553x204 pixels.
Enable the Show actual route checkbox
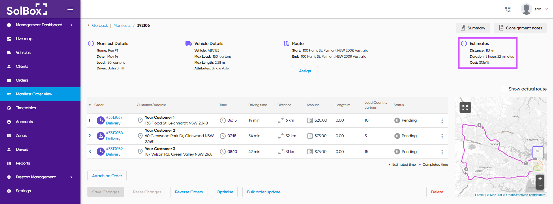pos(504,89)
